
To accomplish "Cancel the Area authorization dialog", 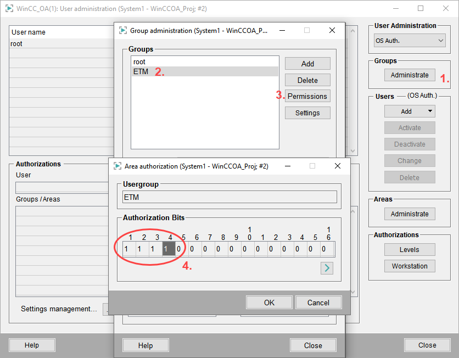I will [x=318, y=303].
